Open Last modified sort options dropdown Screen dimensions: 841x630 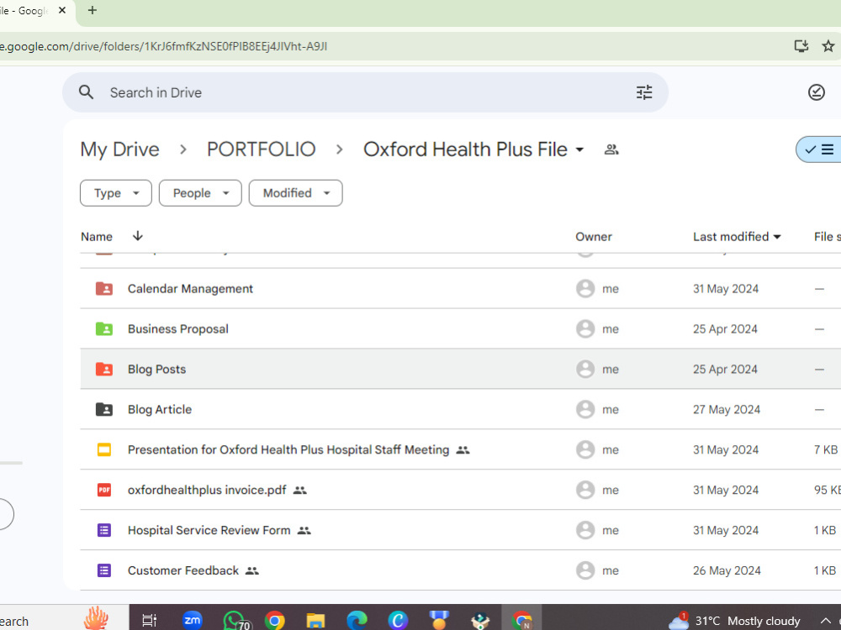tap(777, 237)
